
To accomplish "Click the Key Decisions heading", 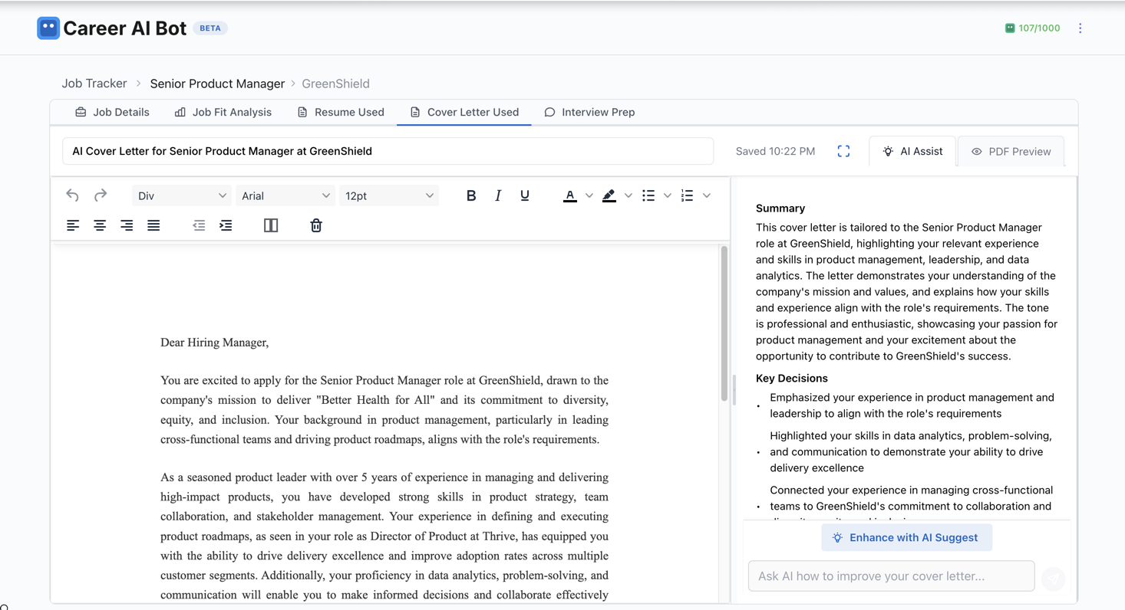I will click(x=791, y=378).
